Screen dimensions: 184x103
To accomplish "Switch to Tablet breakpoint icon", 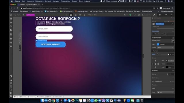I will pyautogui.click(x=76, y=15).
